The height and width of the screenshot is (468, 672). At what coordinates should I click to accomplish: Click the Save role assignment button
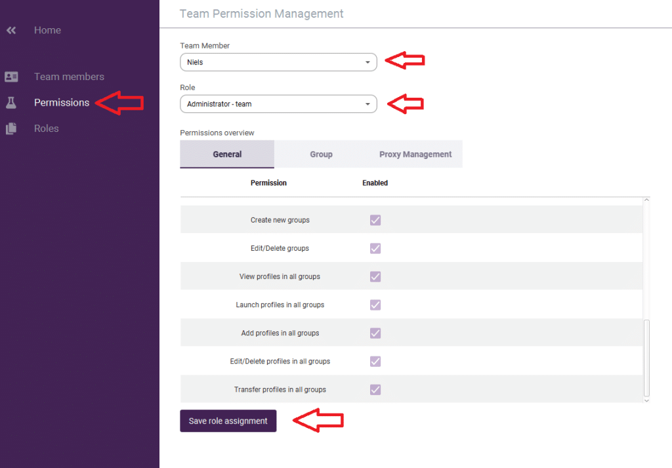pyautogui.click(x=228, y=421)
